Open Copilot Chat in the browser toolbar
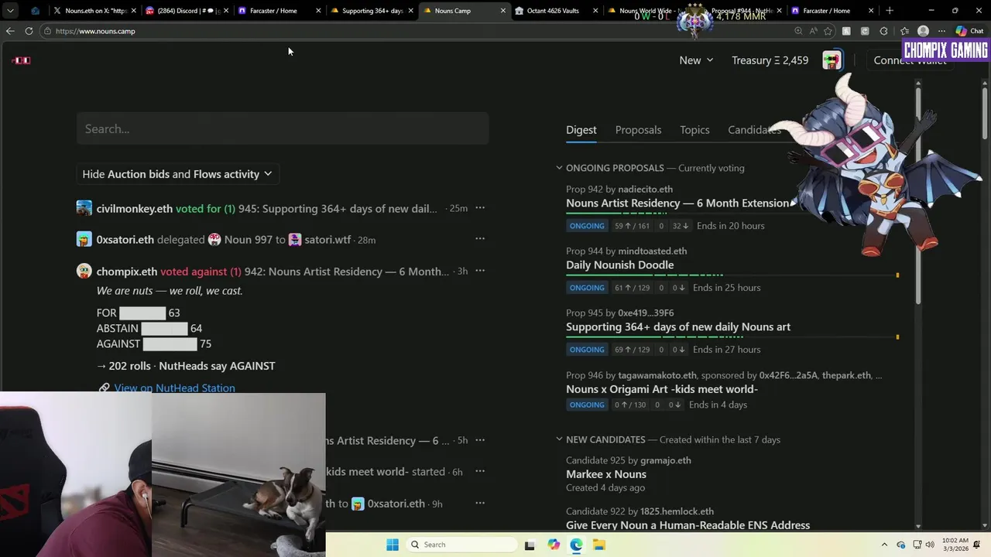 tap(970, 31)
